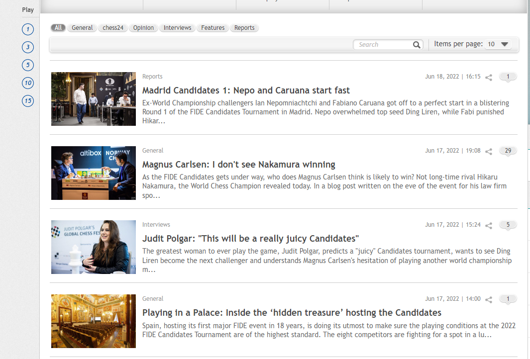Click the Interviews category label above Polgar article
Viewport: 530px width, 359px height.
pyautogui.click(x=156, y=225)
